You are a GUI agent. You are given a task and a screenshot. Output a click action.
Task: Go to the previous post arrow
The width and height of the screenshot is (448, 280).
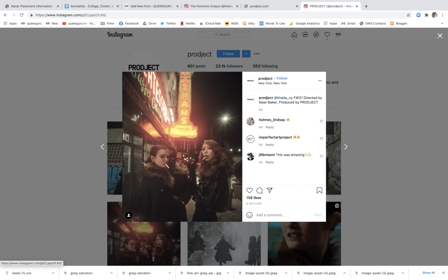[x=102, y=147]
